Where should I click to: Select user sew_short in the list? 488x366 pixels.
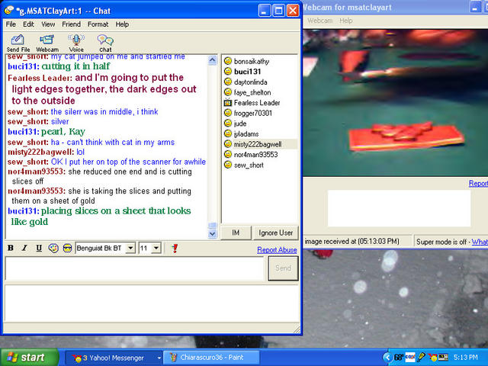[x=249, y=165]
